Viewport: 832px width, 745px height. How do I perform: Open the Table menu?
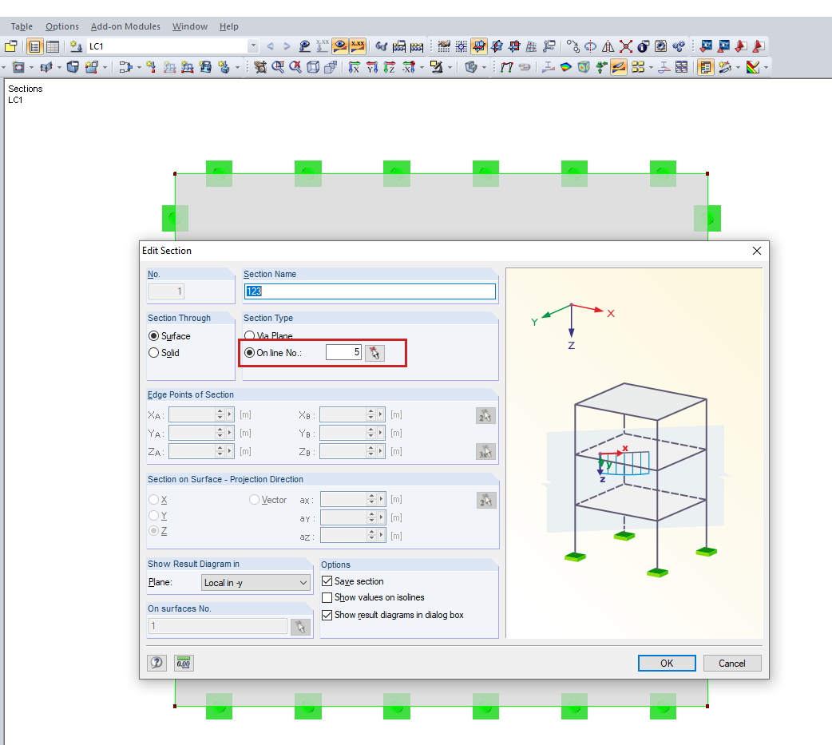click(x=22, y=26)
